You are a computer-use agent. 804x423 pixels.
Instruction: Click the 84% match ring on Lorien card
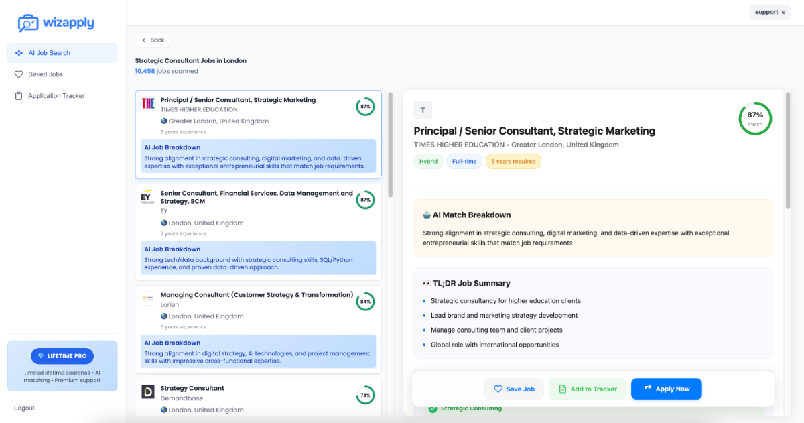[365, 302]
